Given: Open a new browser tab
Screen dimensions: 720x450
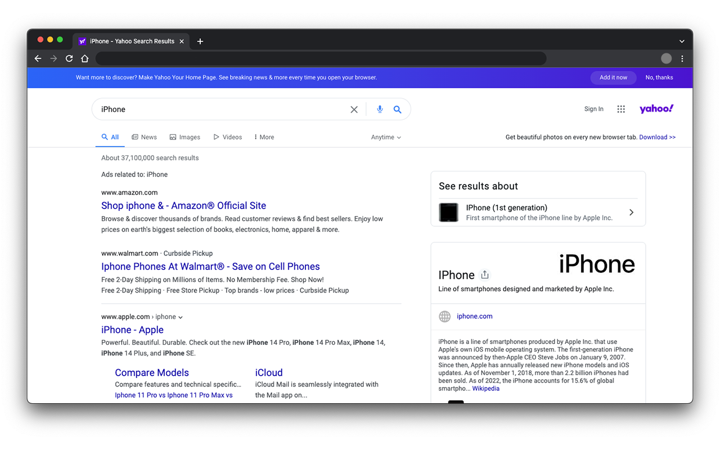Looking at the screenshot, I should click(x=200, y=41).
